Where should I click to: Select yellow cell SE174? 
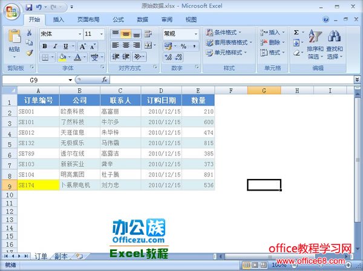click(x=38, y=185)
